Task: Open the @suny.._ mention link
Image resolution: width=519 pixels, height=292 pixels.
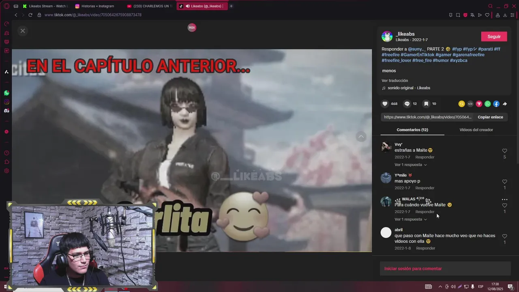Action: point(416,49)
